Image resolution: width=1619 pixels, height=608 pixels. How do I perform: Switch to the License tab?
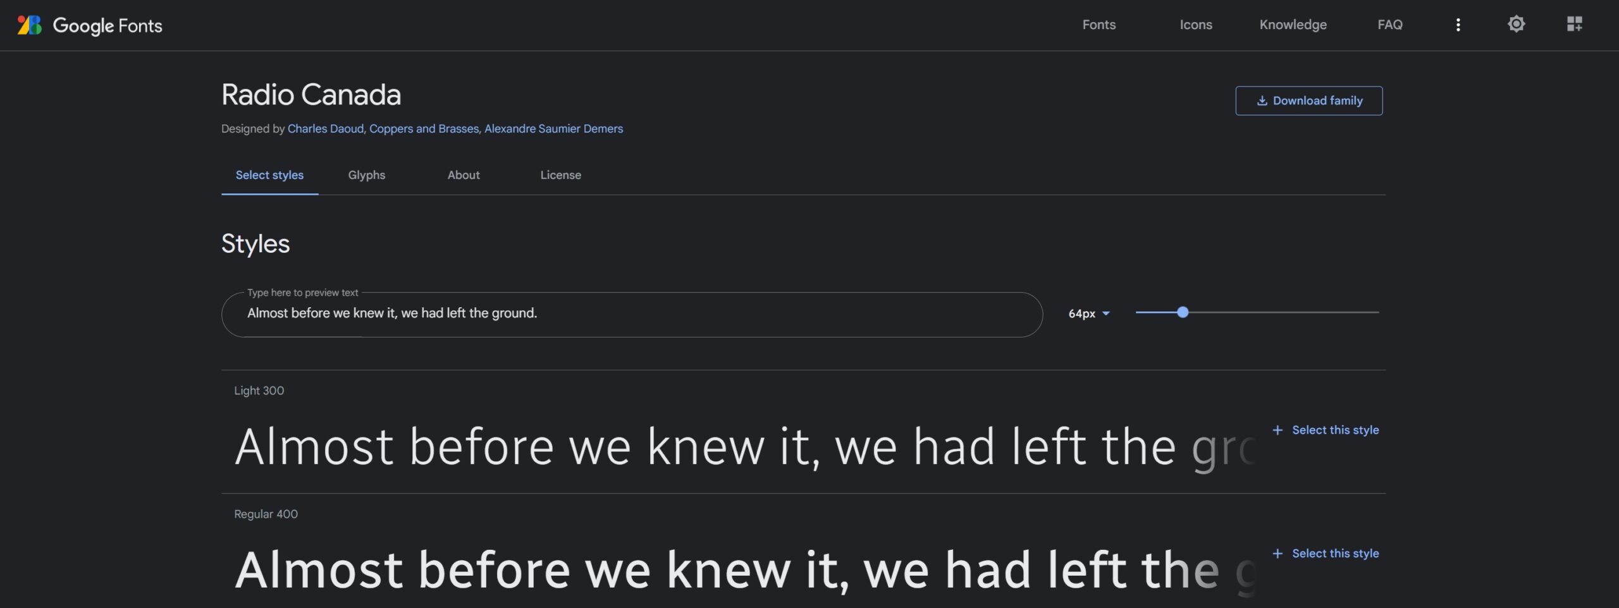click(560, 175)
